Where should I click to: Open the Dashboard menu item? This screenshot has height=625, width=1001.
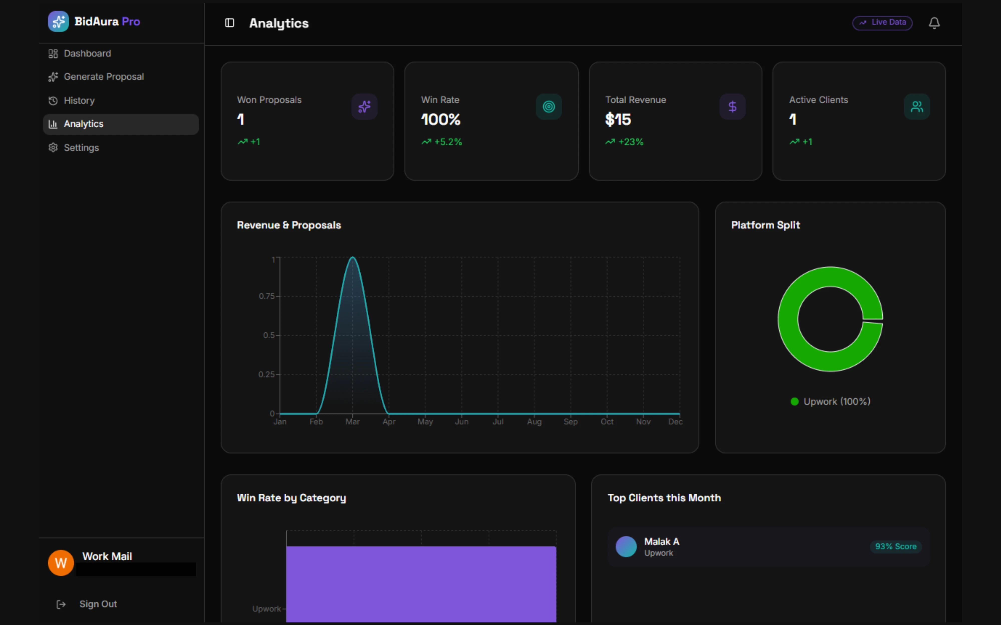(87, 53)
